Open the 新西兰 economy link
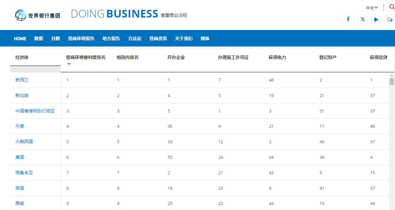 pos(22,80)
